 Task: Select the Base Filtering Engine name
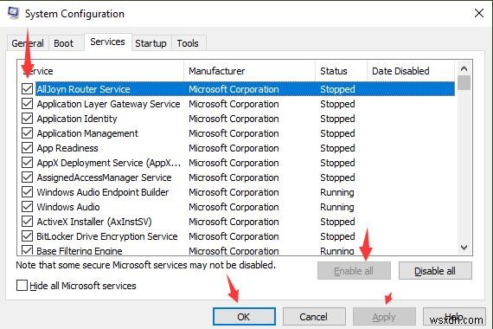coord(80,250)
